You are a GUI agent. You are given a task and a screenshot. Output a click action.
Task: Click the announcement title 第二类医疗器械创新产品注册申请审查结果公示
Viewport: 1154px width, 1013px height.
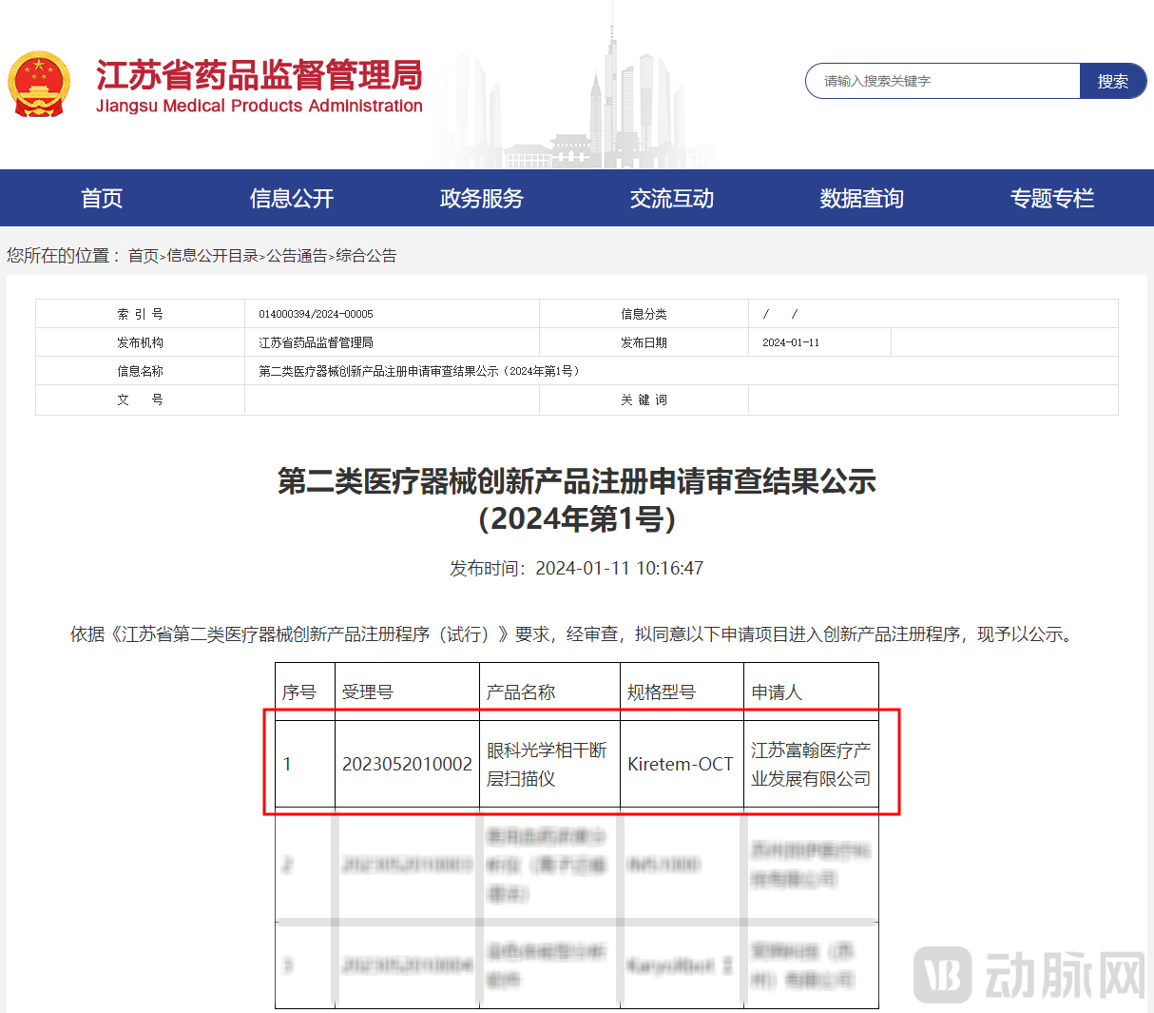tap(577, 482)
